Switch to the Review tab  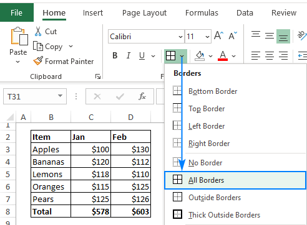pos(284,13)
